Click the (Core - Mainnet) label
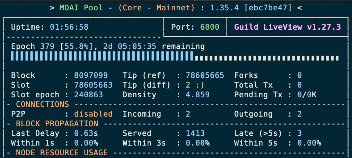The width and height of the screenshot is (352, 158). click(157, 8)
